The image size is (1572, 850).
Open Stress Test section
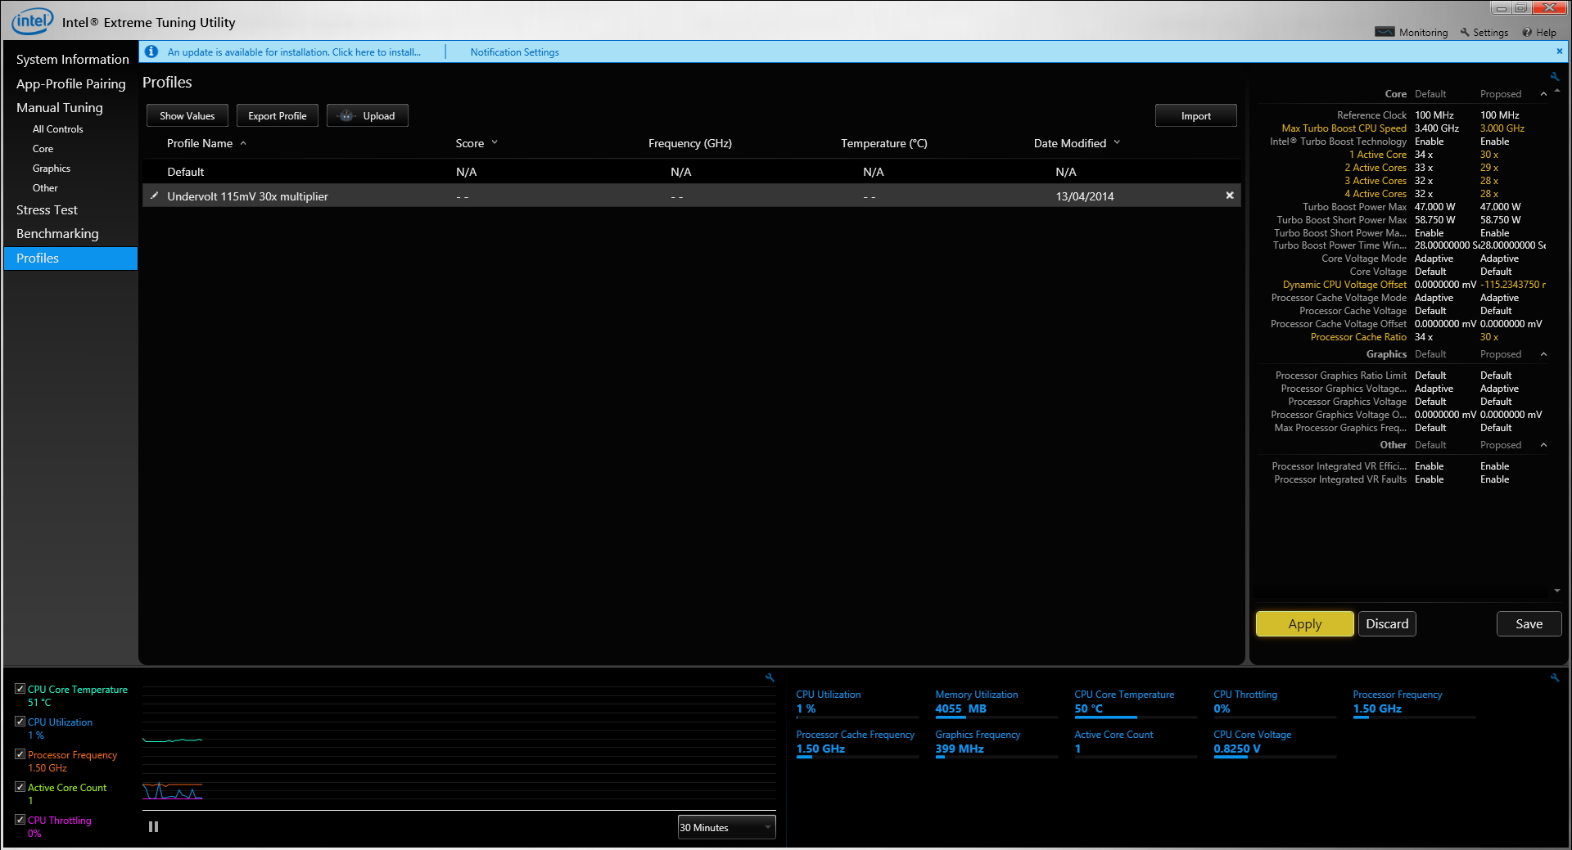point(47,210)
